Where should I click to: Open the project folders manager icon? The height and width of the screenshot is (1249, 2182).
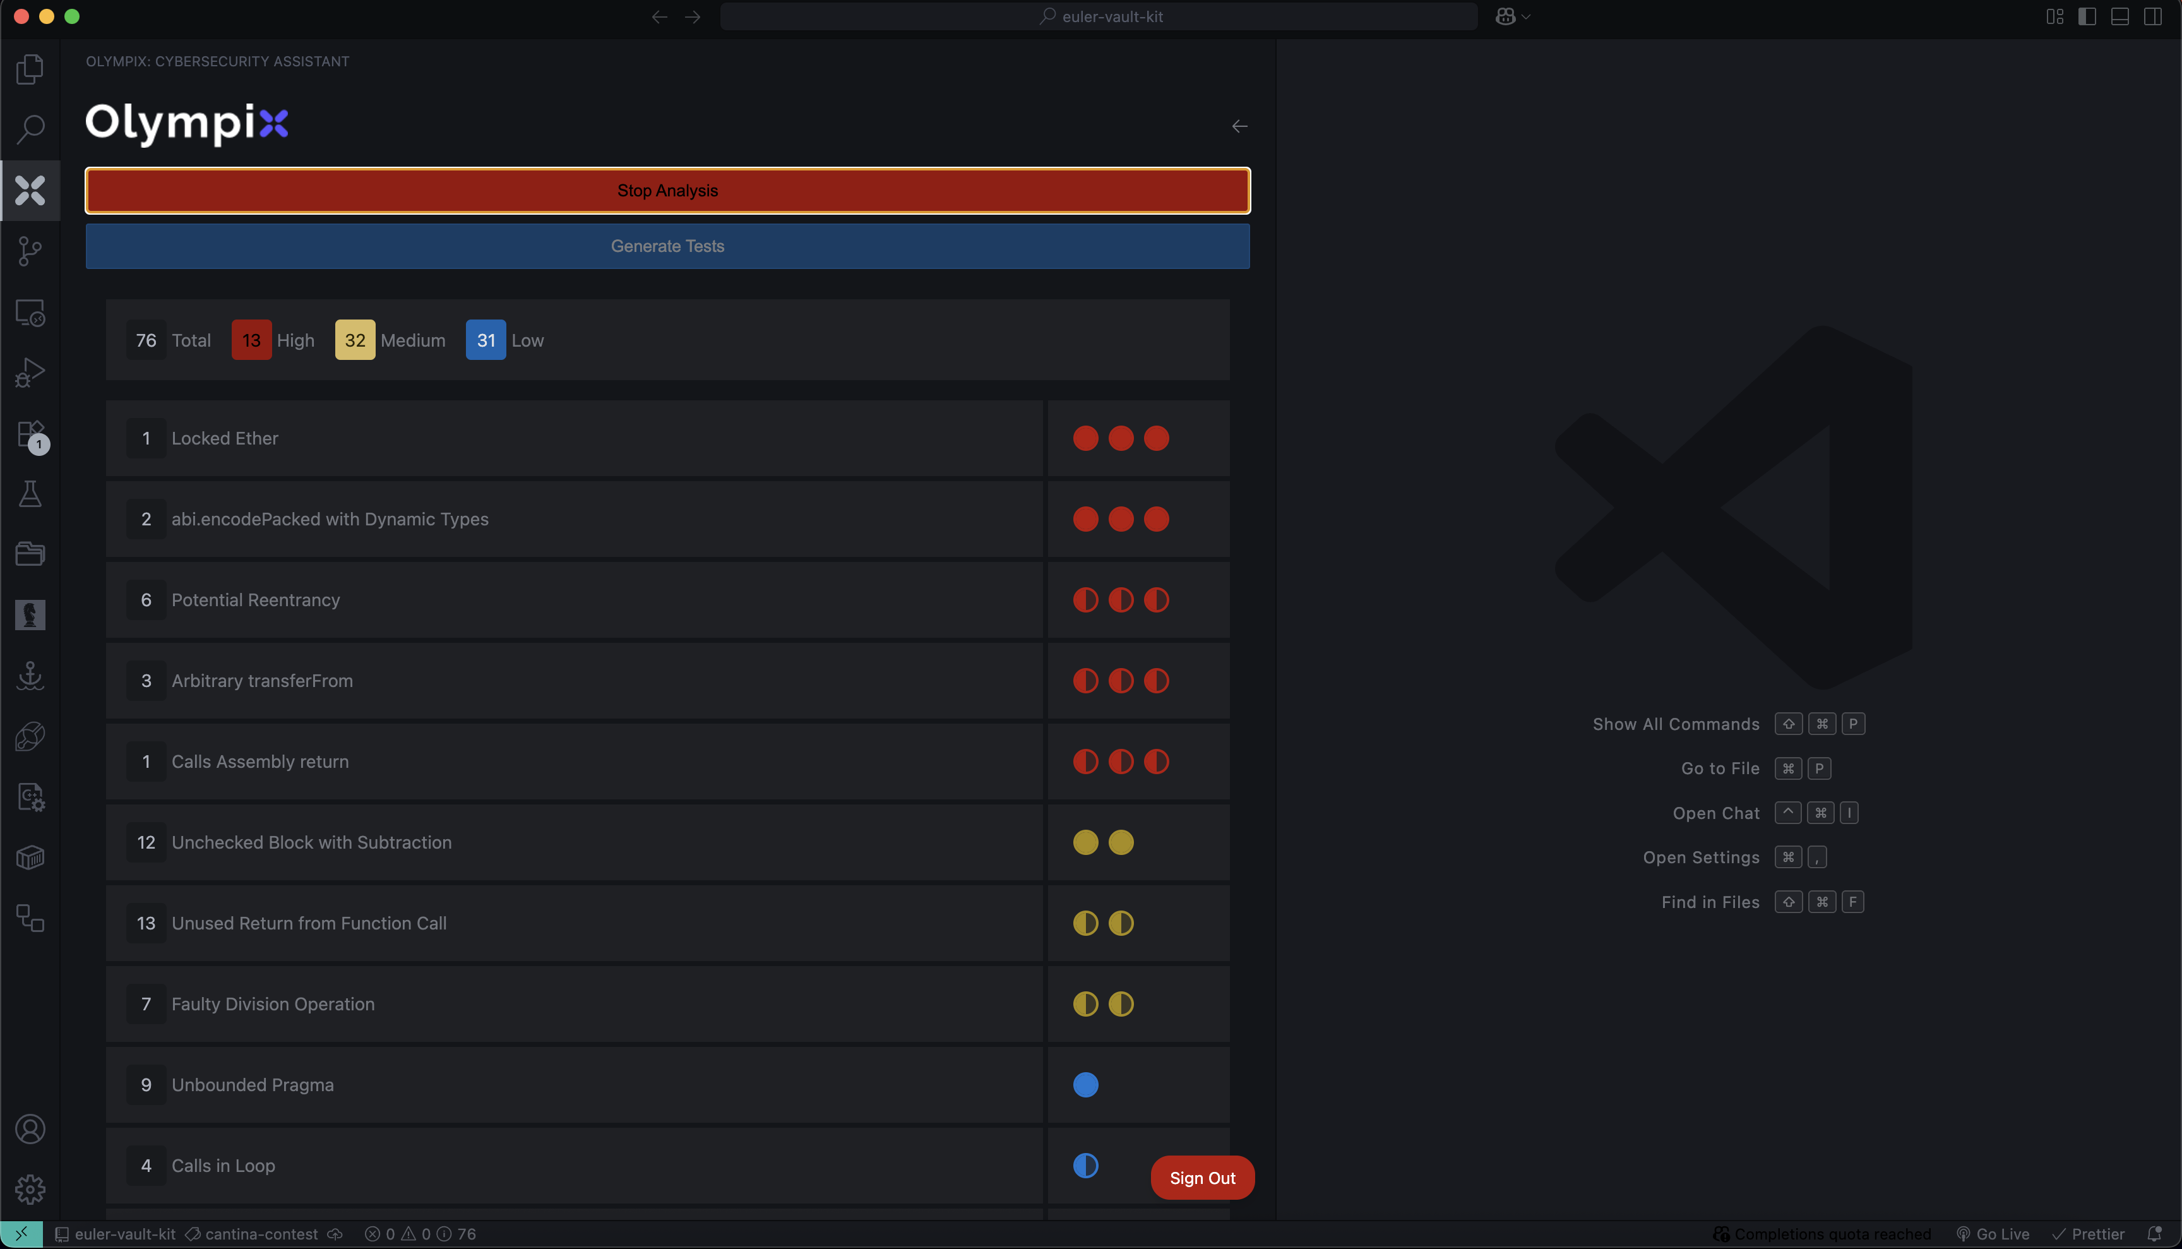click(30, 554)
